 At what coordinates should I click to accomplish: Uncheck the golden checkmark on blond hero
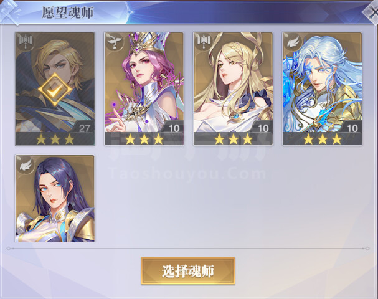(x=55, y=90)
